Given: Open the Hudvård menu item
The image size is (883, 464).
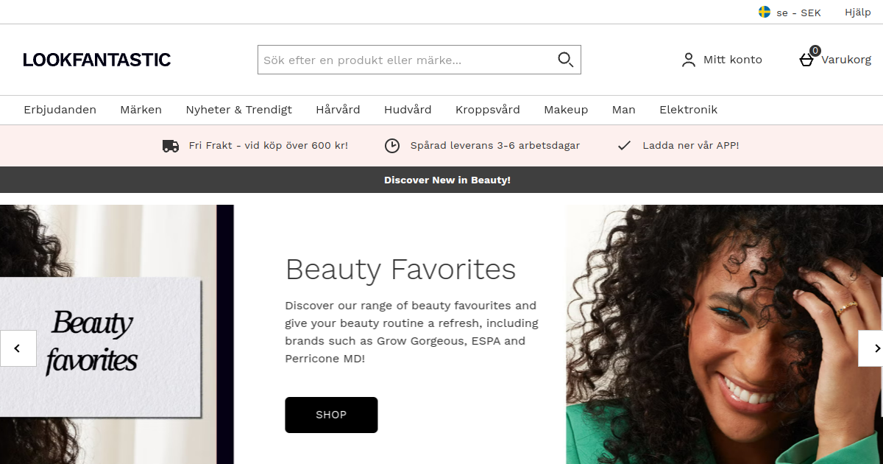Looking at the screenshot, I should coord(408,110).
